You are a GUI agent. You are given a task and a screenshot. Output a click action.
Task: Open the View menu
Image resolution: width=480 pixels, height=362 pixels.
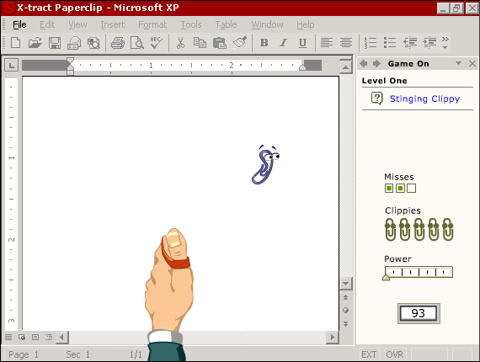point(77,24)
